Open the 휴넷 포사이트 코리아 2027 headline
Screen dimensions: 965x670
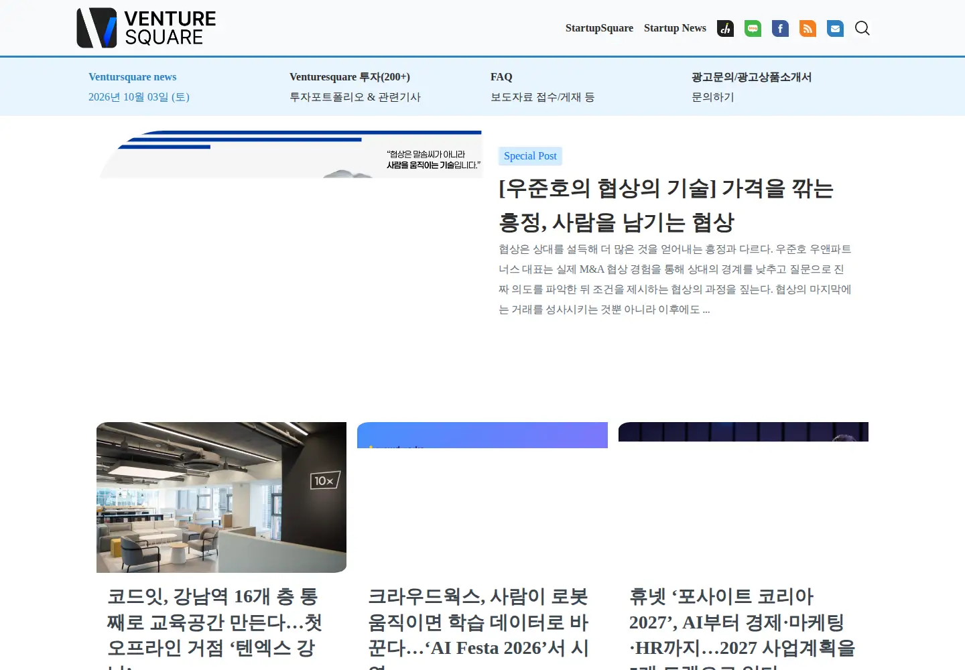pyautogui.click(x=742, y=628)
